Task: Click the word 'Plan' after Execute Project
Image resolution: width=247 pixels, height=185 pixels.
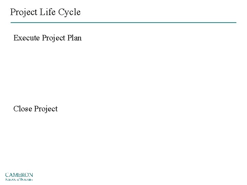Action: click(74, 38)
